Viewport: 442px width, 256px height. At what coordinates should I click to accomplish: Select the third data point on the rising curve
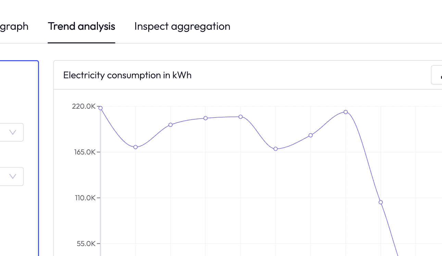click(x=171, y=125)
